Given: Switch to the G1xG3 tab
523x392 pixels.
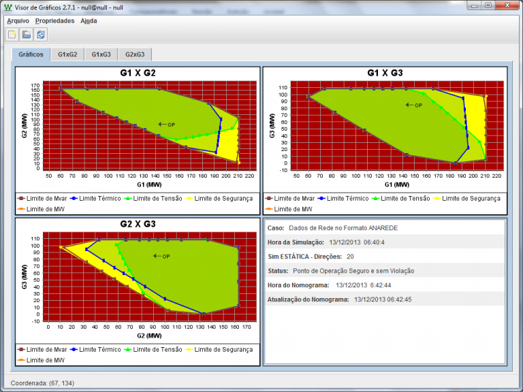Looking at the screenshot, I should coord(101,54).
